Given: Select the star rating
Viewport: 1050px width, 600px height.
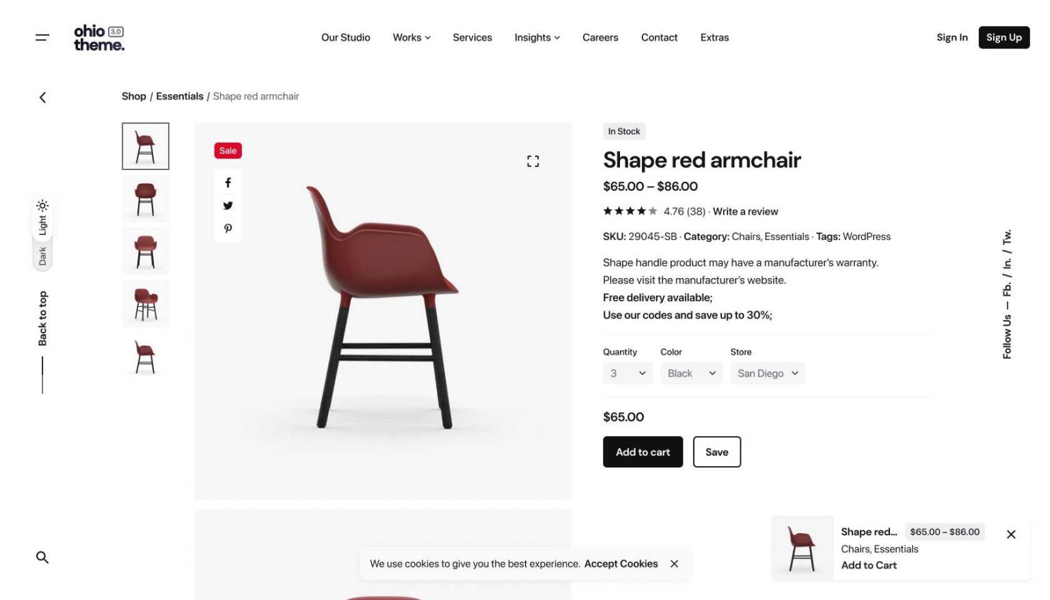Looking at the screenshot, I should 630,211.
